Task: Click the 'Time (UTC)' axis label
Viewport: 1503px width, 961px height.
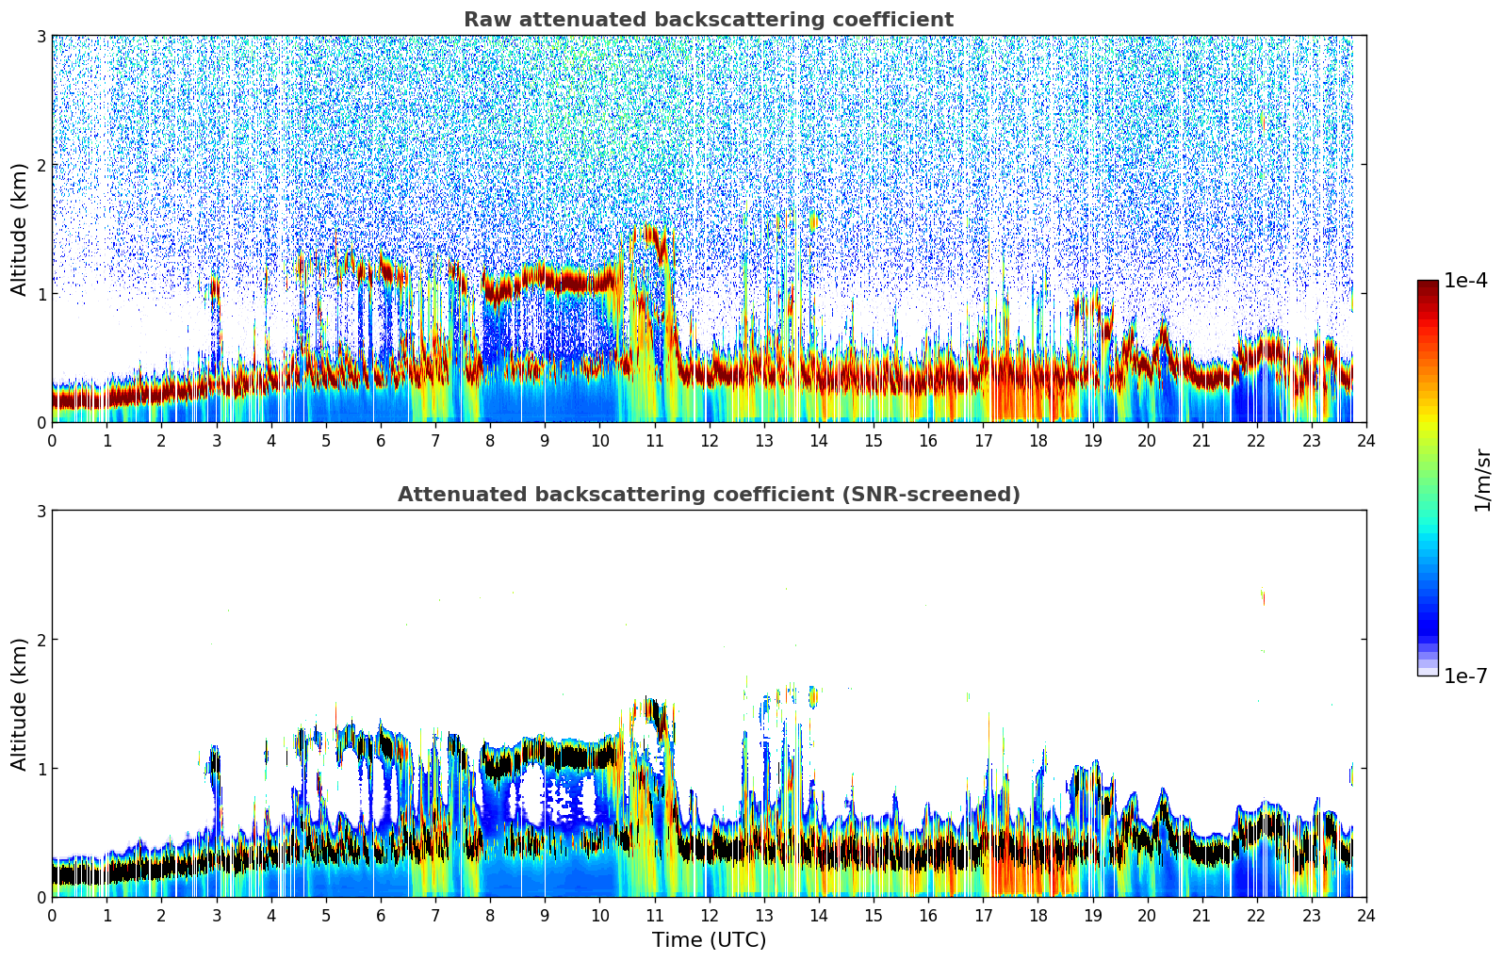Action: (709, 940)
